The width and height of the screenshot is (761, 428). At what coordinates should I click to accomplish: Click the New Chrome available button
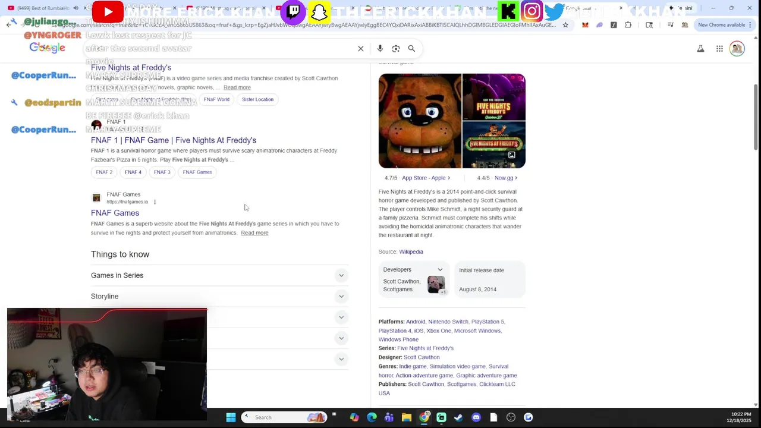(725, 25)
